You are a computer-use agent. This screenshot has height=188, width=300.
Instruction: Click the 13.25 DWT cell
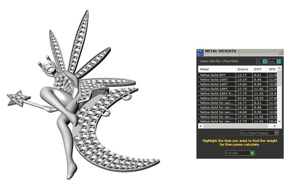pos(260,98)
